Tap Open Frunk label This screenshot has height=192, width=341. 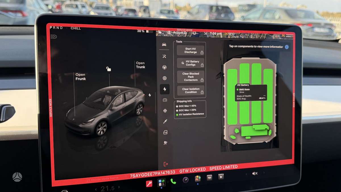[81, 77]
